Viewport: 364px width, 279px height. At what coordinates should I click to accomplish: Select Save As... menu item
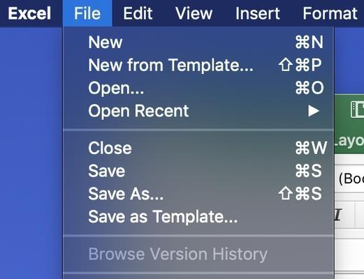click(x=198, y=194)
